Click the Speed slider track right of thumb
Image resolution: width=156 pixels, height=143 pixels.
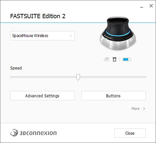(x=113, y=77)
